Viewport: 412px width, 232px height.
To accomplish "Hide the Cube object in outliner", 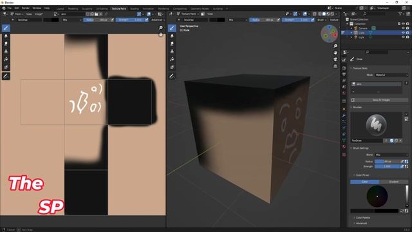I will coord(403,33).
